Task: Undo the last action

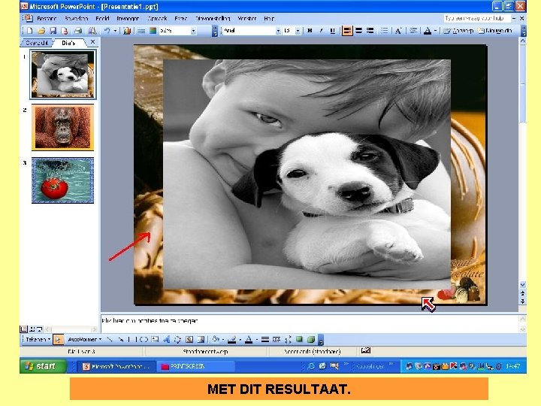Action: click(x=107, y=31)
